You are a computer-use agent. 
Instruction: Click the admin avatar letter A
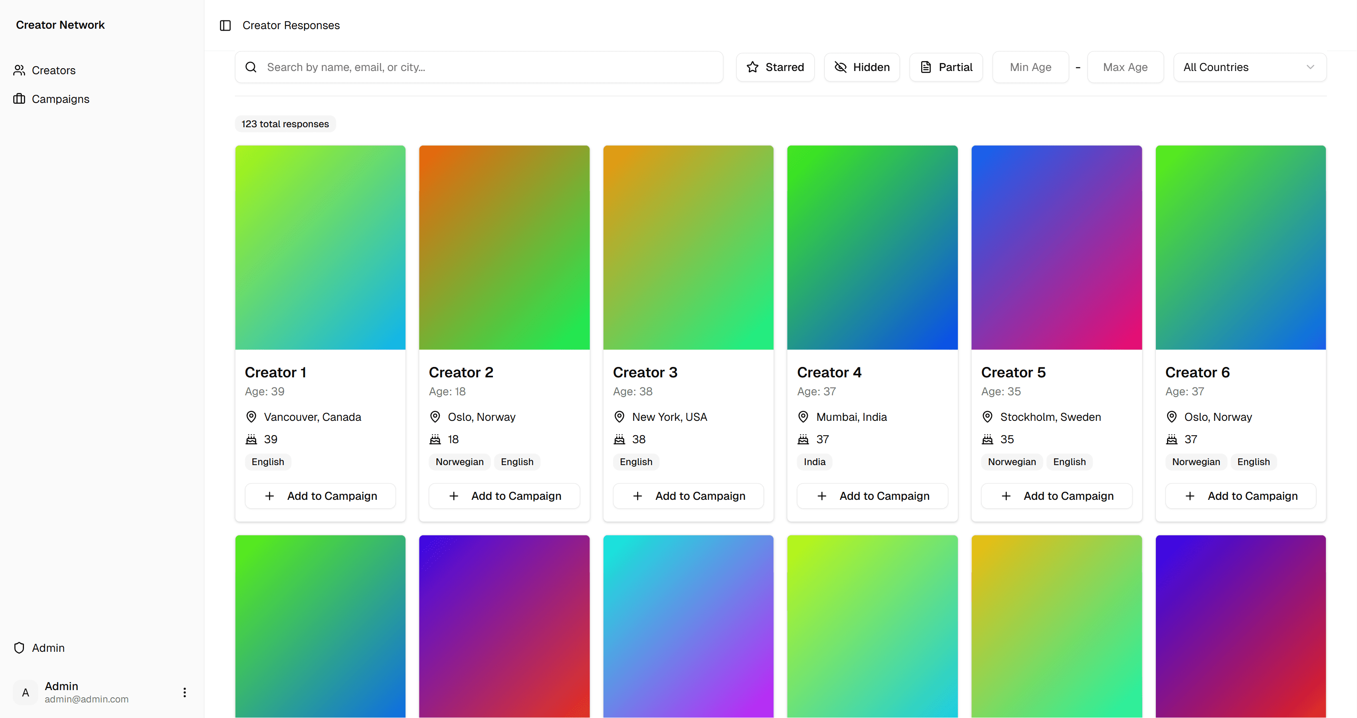25,692
